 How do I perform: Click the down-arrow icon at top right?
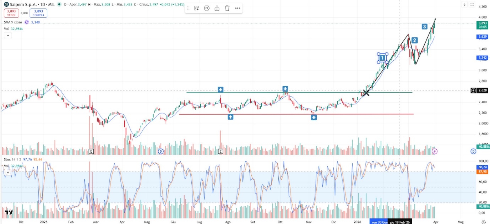click(464, 4)
